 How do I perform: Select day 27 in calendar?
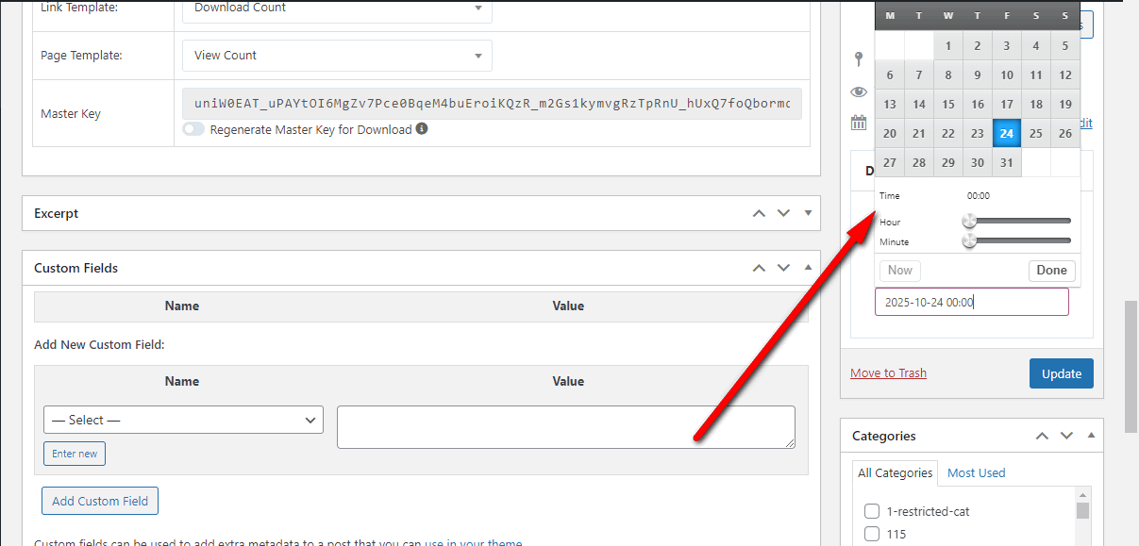(890, 162)
